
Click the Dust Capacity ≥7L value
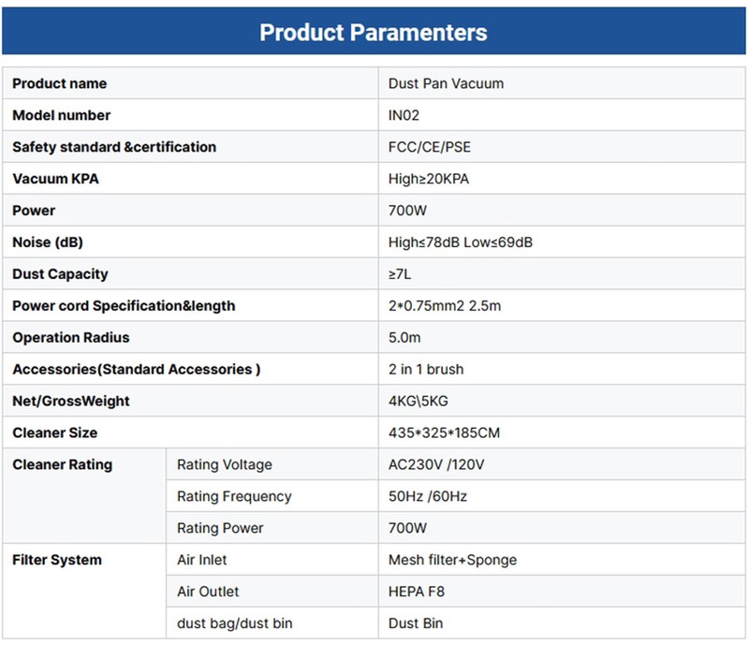click(401, 274)
